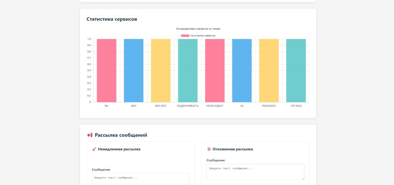Toggle the Количество сервисов legend label
Image resolution: width=394 pixels, height=185 pixels.
point(203,36)
